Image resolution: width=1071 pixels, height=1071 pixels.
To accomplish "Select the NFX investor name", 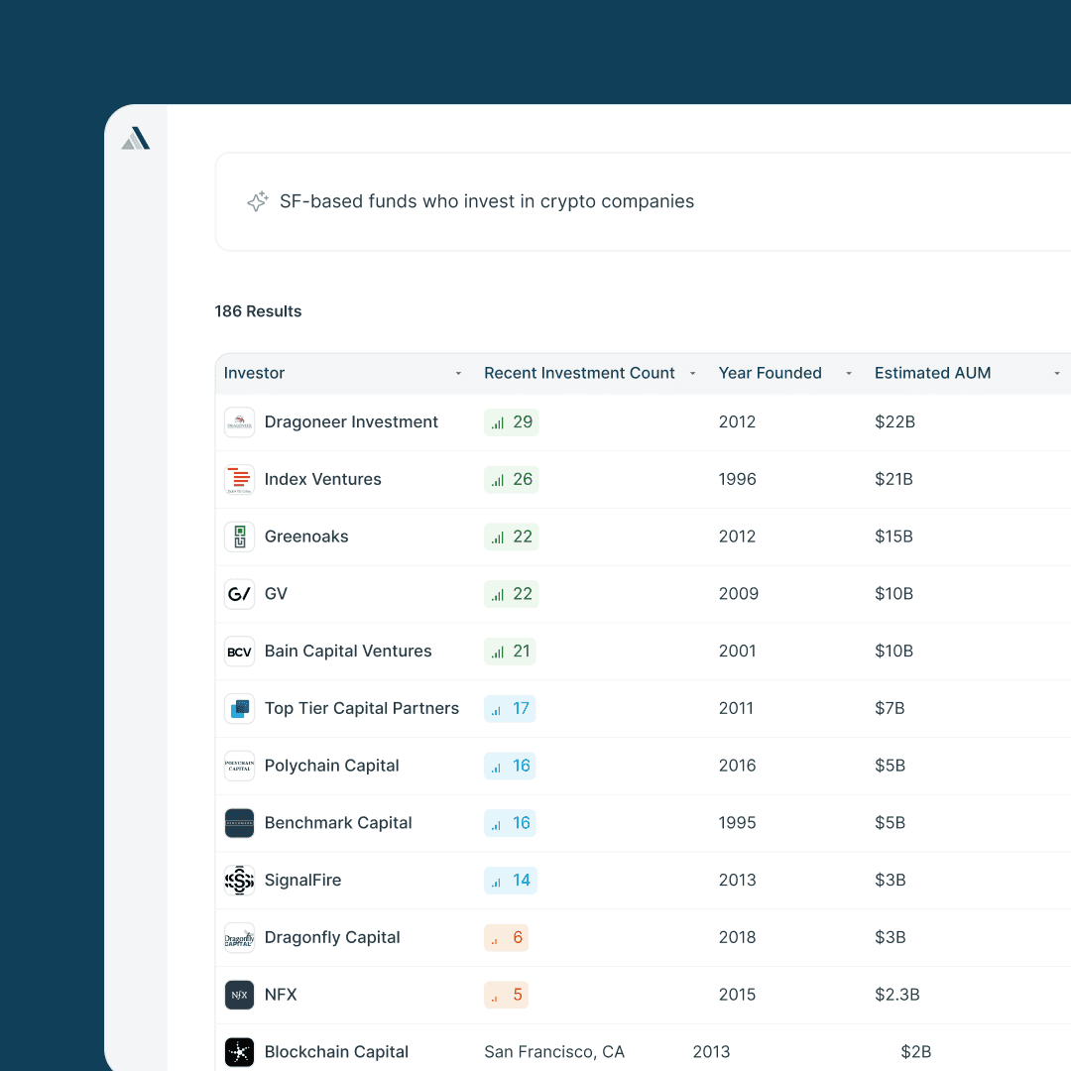I will [281, 996].
